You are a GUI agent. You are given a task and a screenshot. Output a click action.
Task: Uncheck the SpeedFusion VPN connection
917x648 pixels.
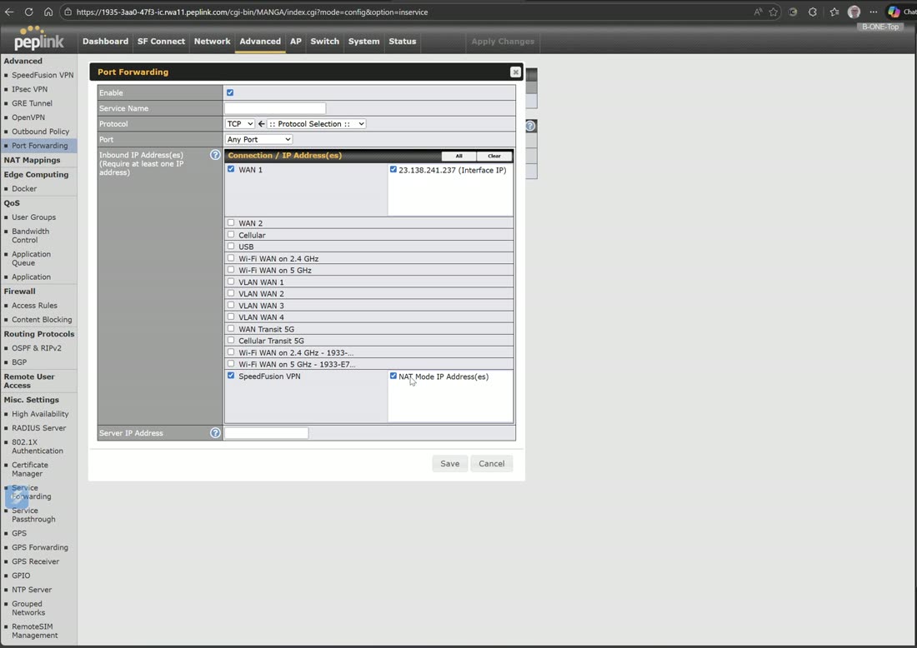click(x=231, y=376)
